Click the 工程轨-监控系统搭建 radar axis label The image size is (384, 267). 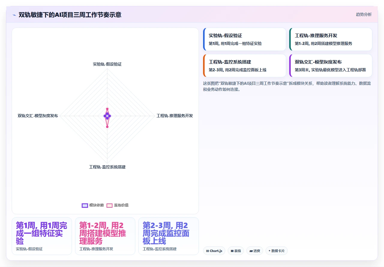(x=107, y=167)
